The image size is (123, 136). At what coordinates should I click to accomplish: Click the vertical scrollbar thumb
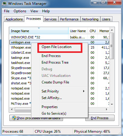tap(112, 46)
